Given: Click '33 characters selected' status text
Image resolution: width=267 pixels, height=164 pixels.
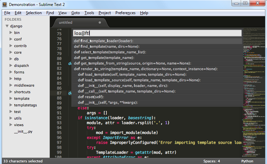Looking at the screenshot, I should (x=23, y=161).
